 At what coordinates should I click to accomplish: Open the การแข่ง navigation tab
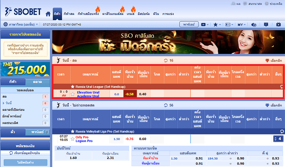pyautogui.click(x=168, y=14)
